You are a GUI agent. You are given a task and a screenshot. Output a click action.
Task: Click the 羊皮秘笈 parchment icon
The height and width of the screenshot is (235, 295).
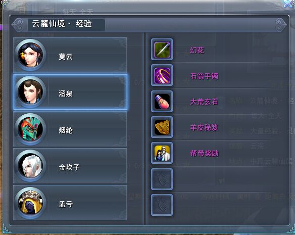(x=162, y=127)
